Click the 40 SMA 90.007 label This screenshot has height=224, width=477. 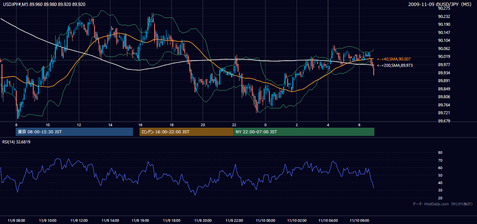[393, 59]
